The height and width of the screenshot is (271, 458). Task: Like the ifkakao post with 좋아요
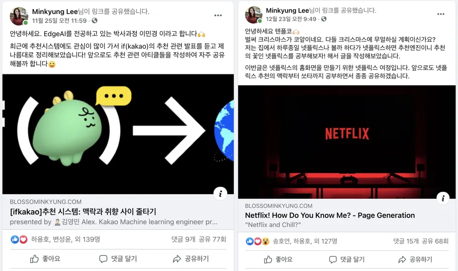pos(45,259)
